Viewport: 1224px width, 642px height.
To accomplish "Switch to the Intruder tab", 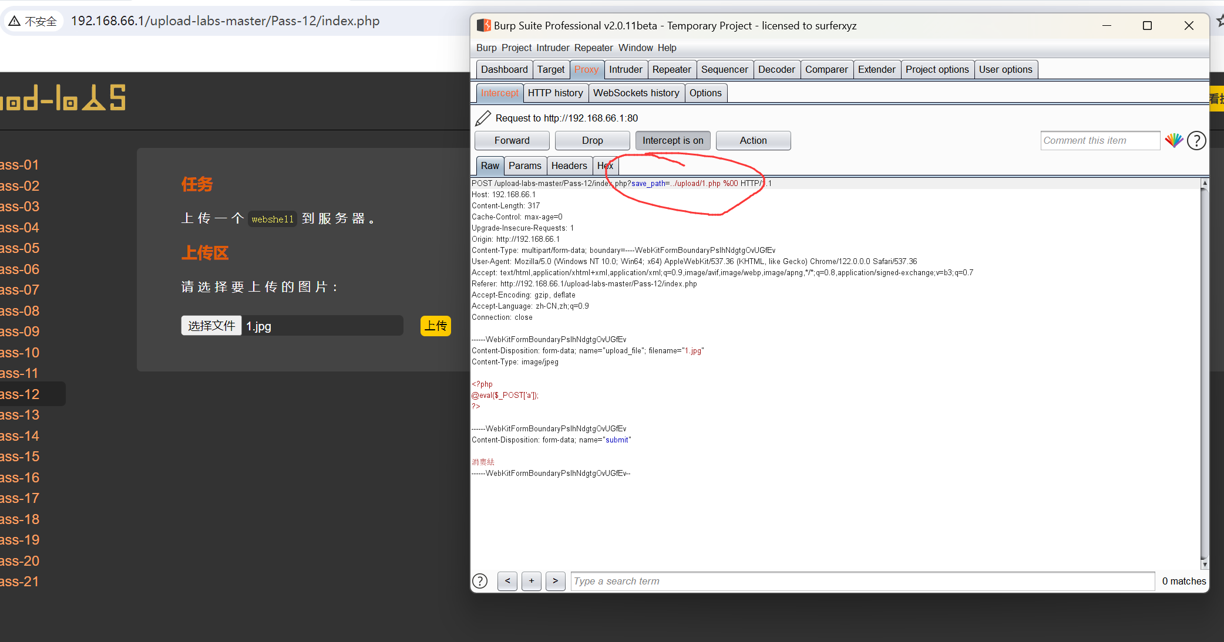I will point(626,70).
